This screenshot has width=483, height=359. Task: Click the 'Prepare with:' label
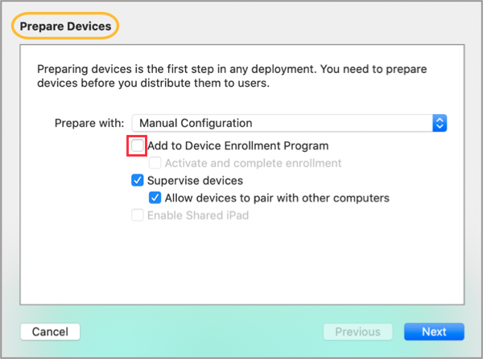(89, 124)
